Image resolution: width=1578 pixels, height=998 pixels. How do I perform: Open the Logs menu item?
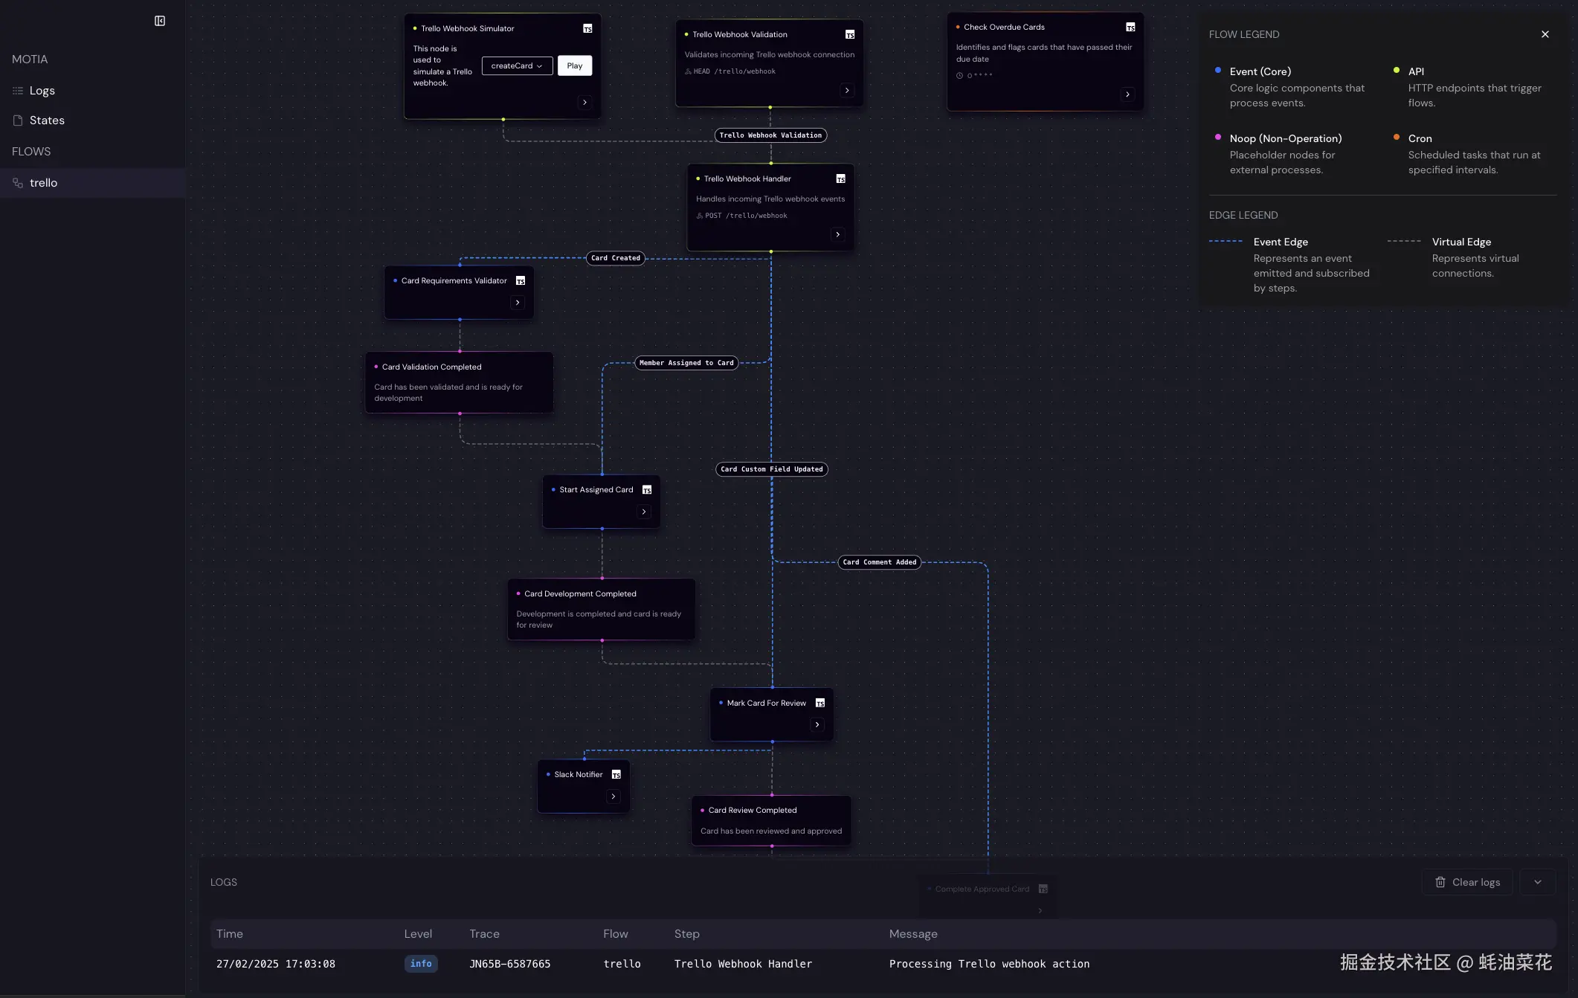point(42,91)
